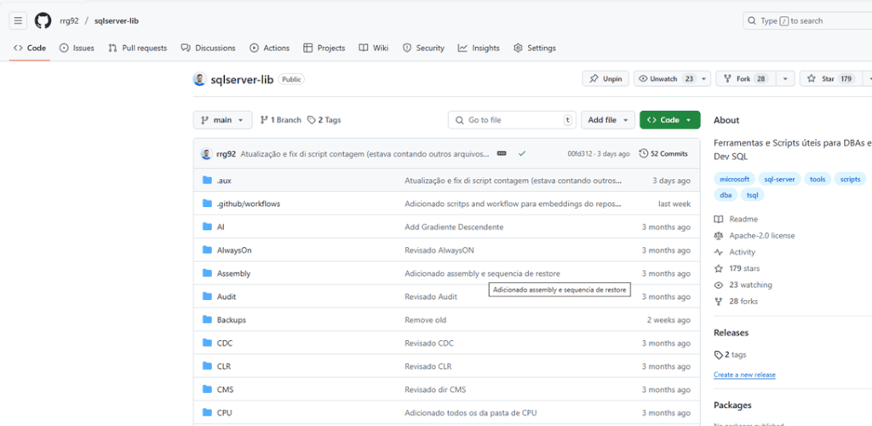Click the rrg92 commit author avatar
The image size is (872, 426).
click(206, 154)
